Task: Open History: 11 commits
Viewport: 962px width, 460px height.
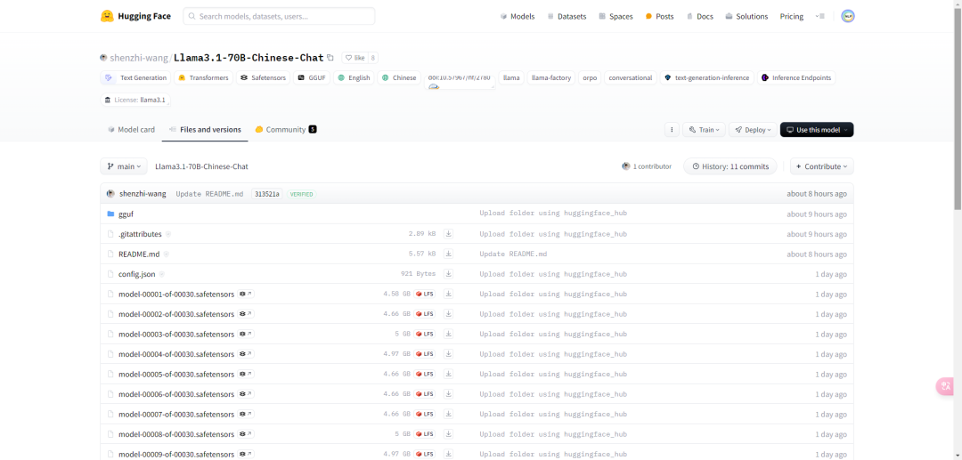Action: 730,166
